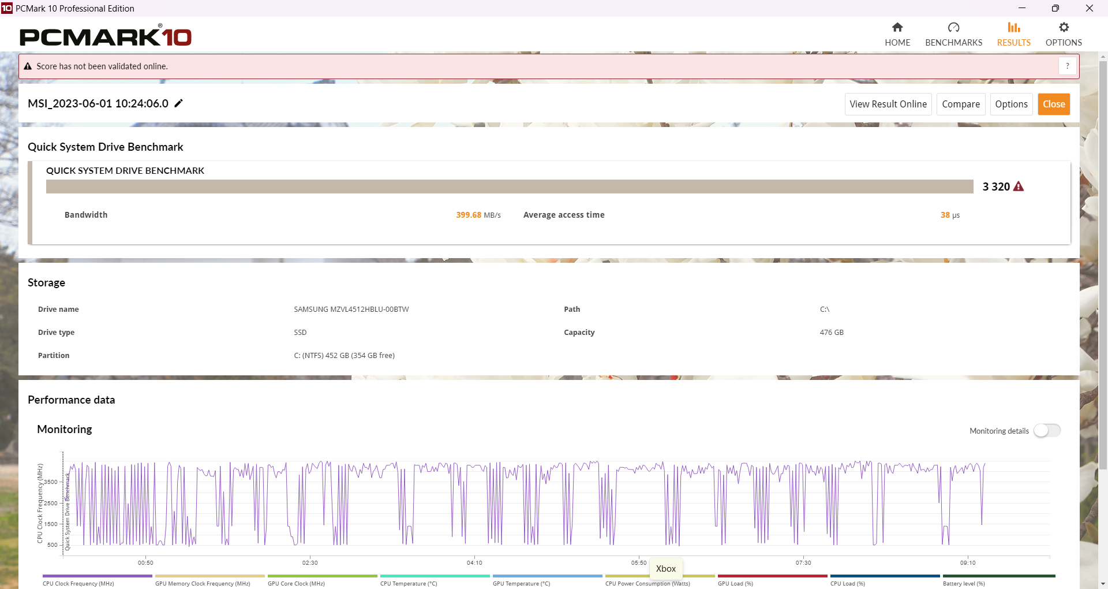The width and height of the screenshot is (1108, 589).
Task: Click the 38 µs access time value
Action: (950, 215)
